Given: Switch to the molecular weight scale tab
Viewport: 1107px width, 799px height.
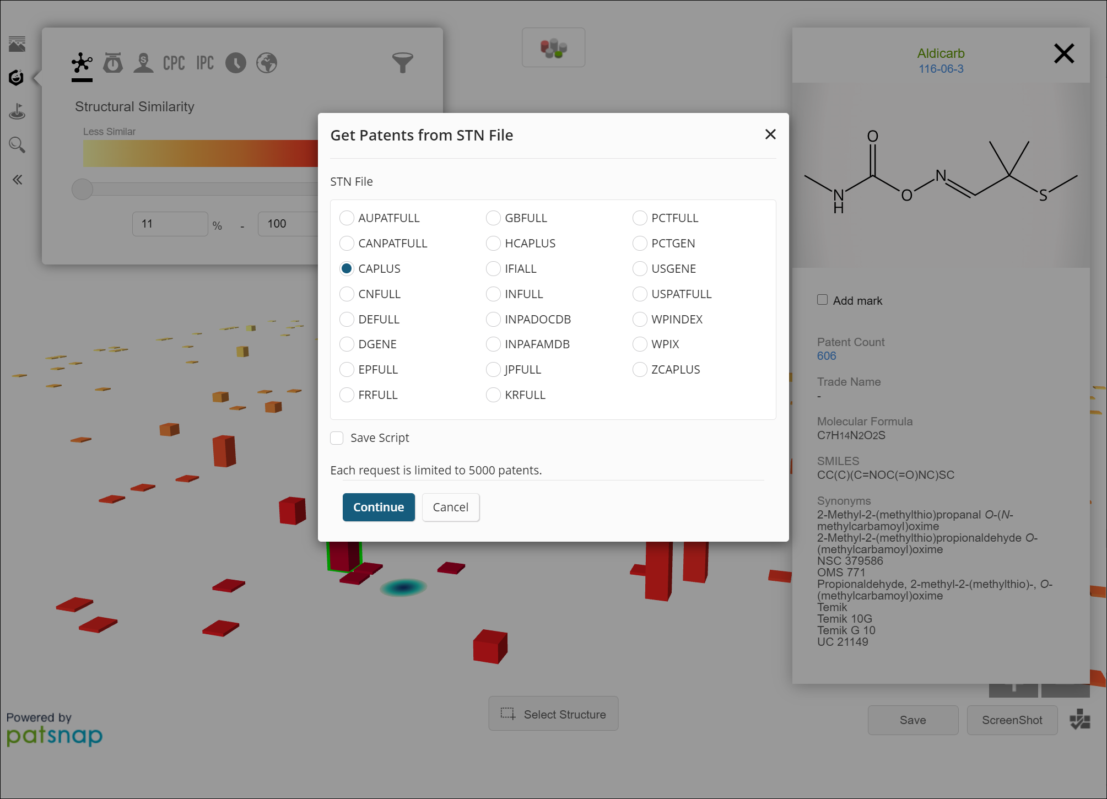Looking at the screenshot, I should [x=113, y=63].
